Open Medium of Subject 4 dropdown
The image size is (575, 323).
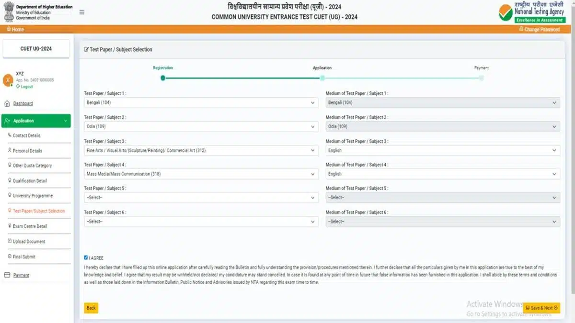(443, 174)
